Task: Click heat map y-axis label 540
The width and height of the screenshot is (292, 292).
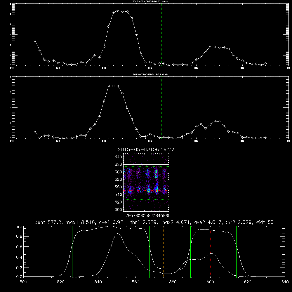Action: pos(118,194)
